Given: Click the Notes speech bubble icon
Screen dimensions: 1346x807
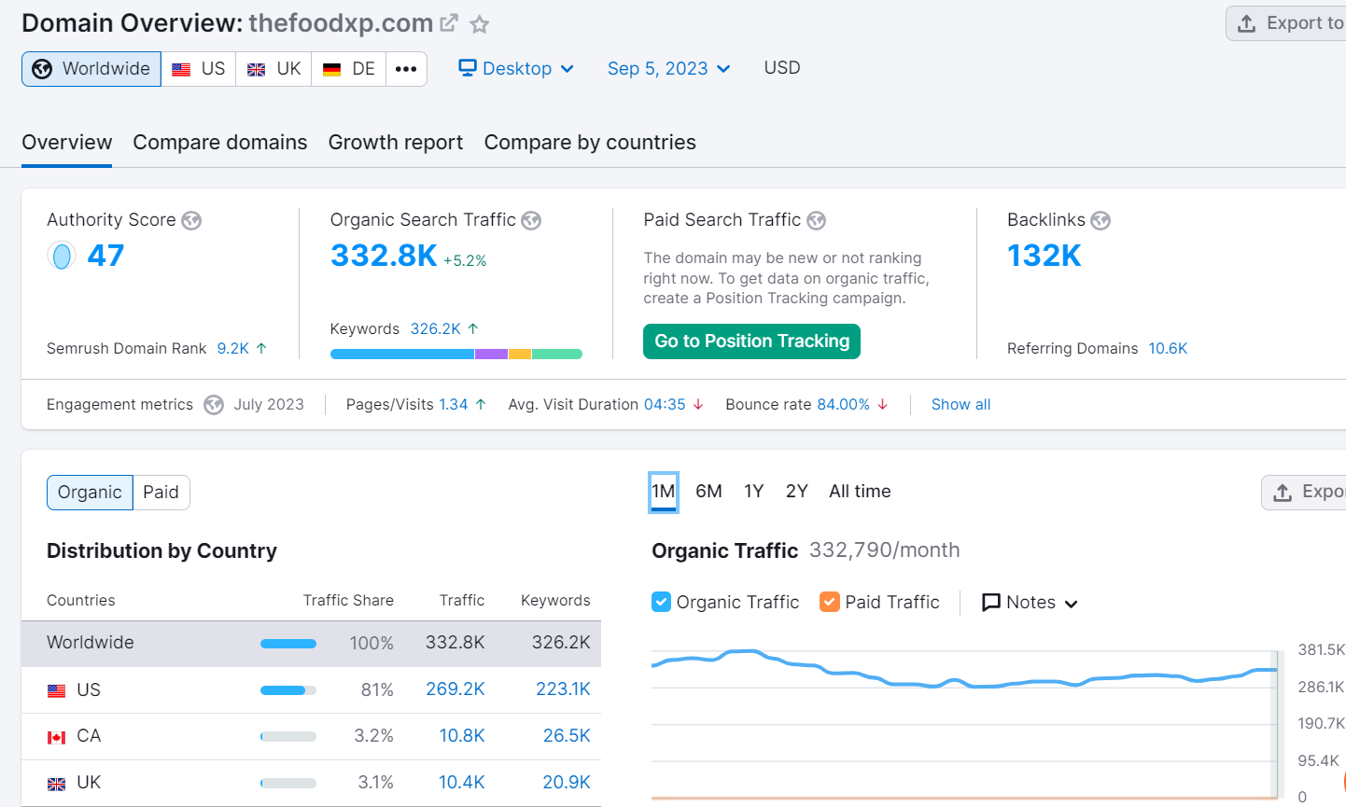Looking at the screenshot, I should (x=991, y=603).
